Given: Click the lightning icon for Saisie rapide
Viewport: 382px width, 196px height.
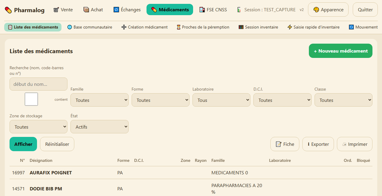Looking at the screenshot, I should click(289, 27).
